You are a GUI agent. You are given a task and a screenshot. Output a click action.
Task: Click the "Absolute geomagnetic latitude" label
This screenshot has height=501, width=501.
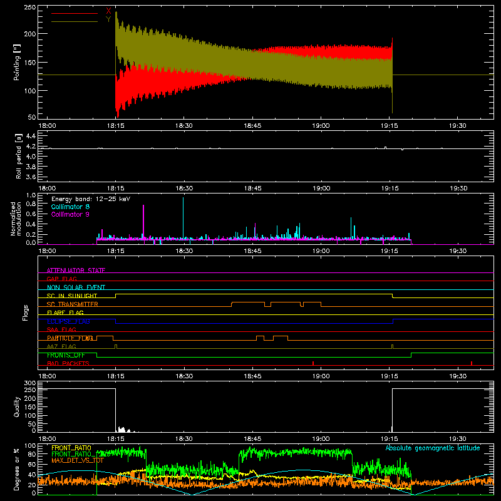click(433, 448)
